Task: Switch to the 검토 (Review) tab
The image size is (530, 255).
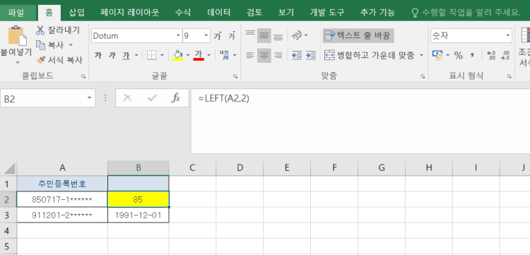Action: coord(254,13)
